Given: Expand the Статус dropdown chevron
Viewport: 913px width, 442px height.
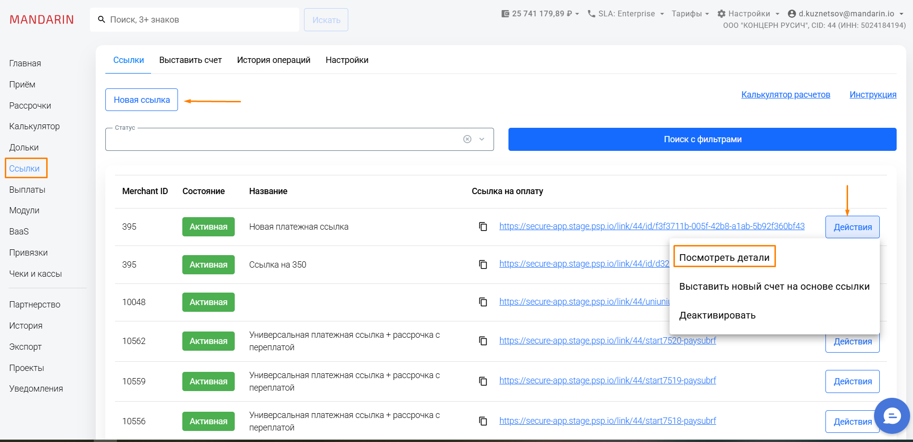Looking at the screenshot, I should [482, 139].
